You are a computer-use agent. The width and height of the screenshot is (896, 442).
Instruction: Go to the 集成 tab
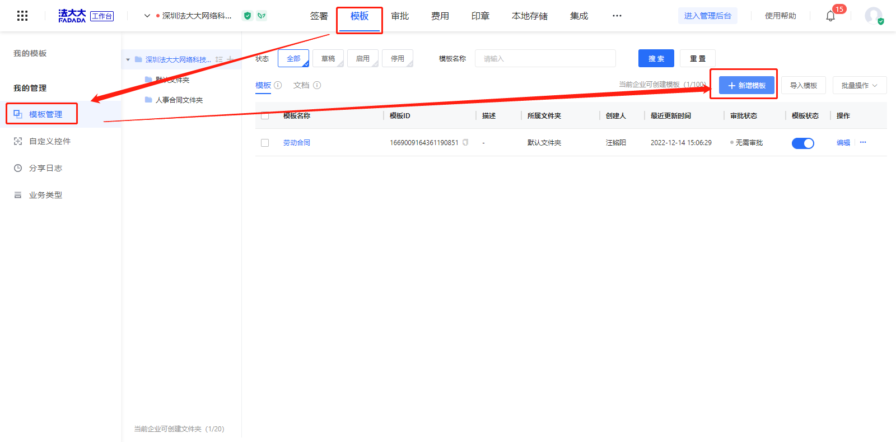pyautogui.click(x=579, y=16)
